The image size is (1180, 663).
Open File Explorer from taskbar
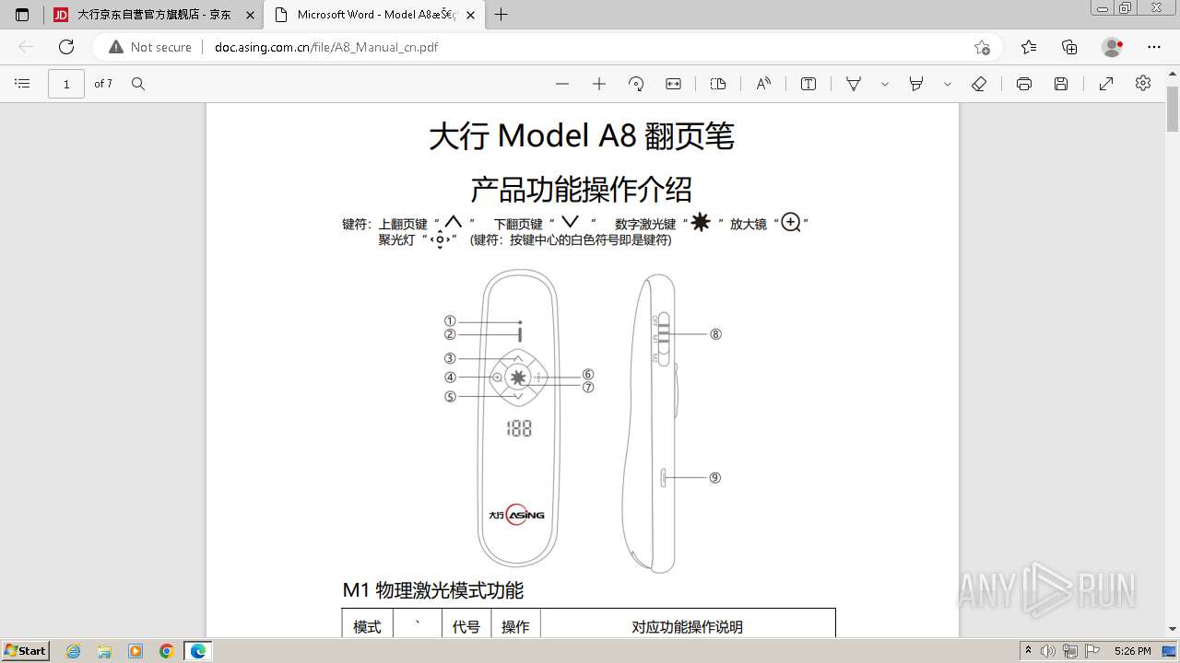[x=104, y=651]
